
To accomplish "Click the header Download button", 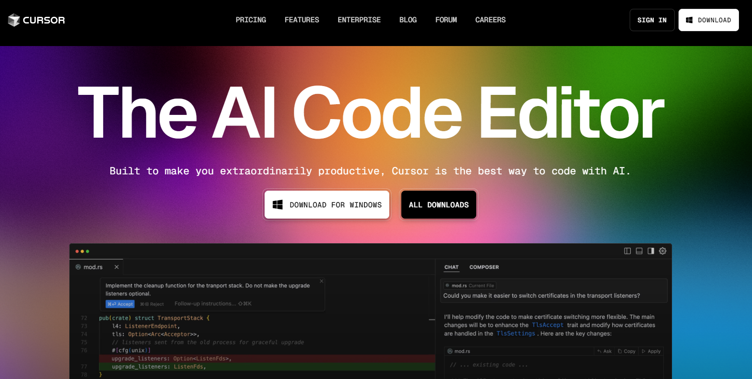I will [708, 20].
